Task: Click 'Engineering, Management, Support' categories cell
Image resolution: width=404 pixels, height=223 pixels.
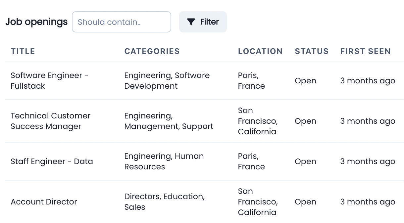Action: click(169, 121)
